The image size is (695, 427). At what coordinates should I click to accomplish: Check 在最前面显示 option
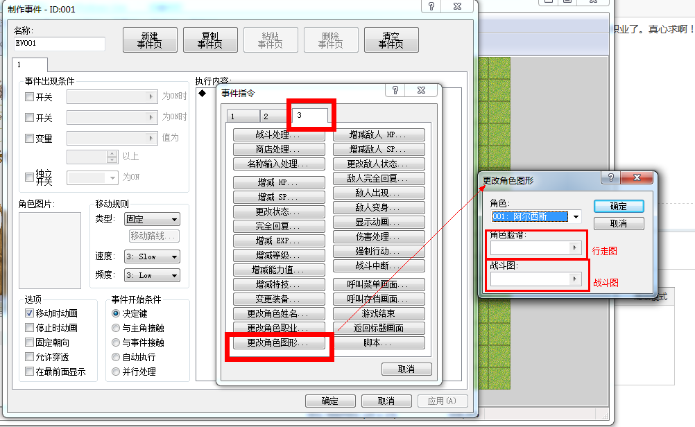(x=30, y=371)
